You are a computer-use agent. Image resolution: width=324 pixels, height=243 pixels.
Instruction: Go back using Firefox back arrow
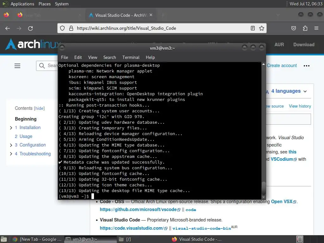(8, 28)
